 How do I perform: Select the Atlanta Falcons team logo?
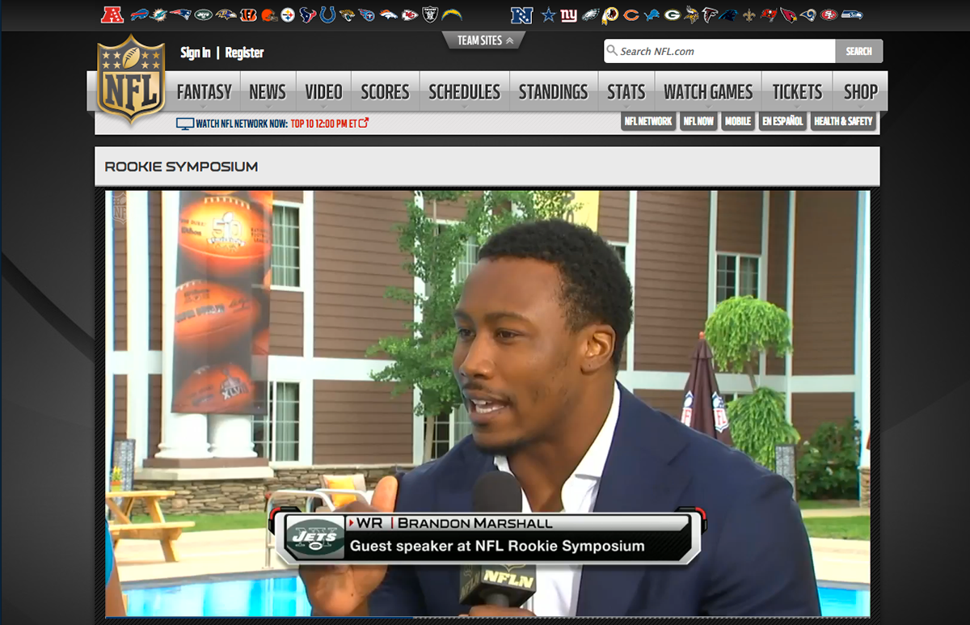(710, 15)
